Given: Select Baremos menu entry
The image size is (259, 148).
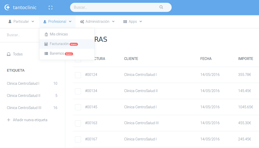Looking at the screenshot, I should 57,54.
